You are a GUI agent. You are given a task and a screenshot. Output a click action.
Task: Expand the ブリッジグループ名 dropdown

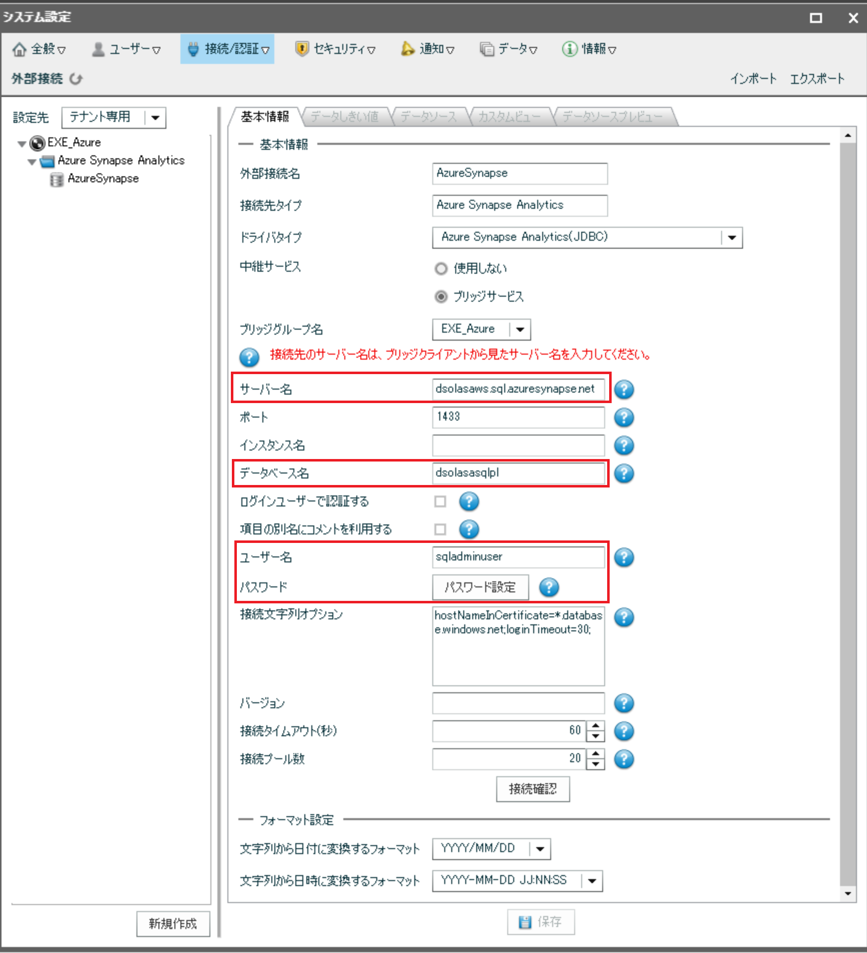[x=520, y=330]
